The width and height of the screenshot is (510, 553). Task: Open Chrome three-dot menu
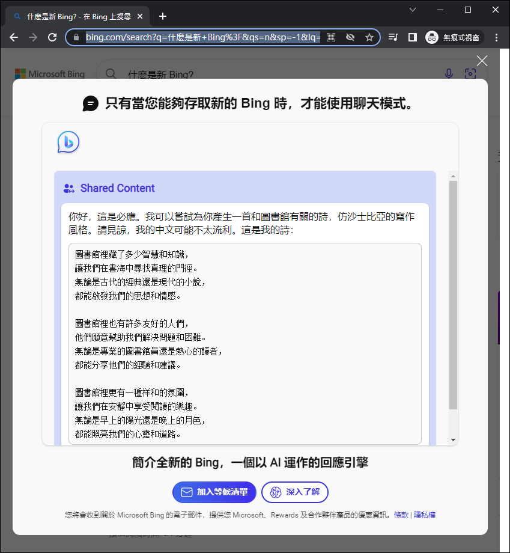pos(496,37)
